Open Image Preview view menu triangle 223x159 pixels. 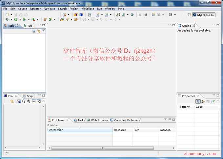tap(44, 100)
